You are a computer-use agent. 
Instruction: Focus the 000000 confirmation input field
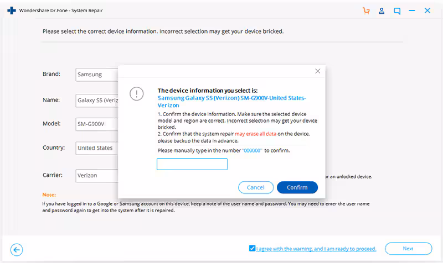[192, 164]
